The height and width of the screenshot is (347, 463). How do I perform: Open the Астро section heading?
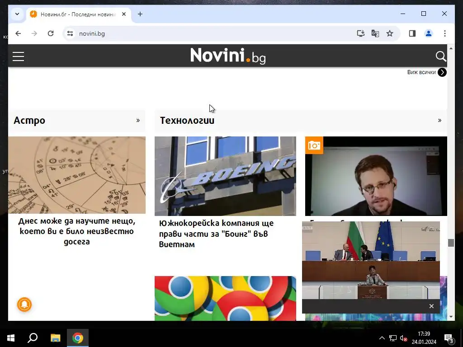click(29, 120)
